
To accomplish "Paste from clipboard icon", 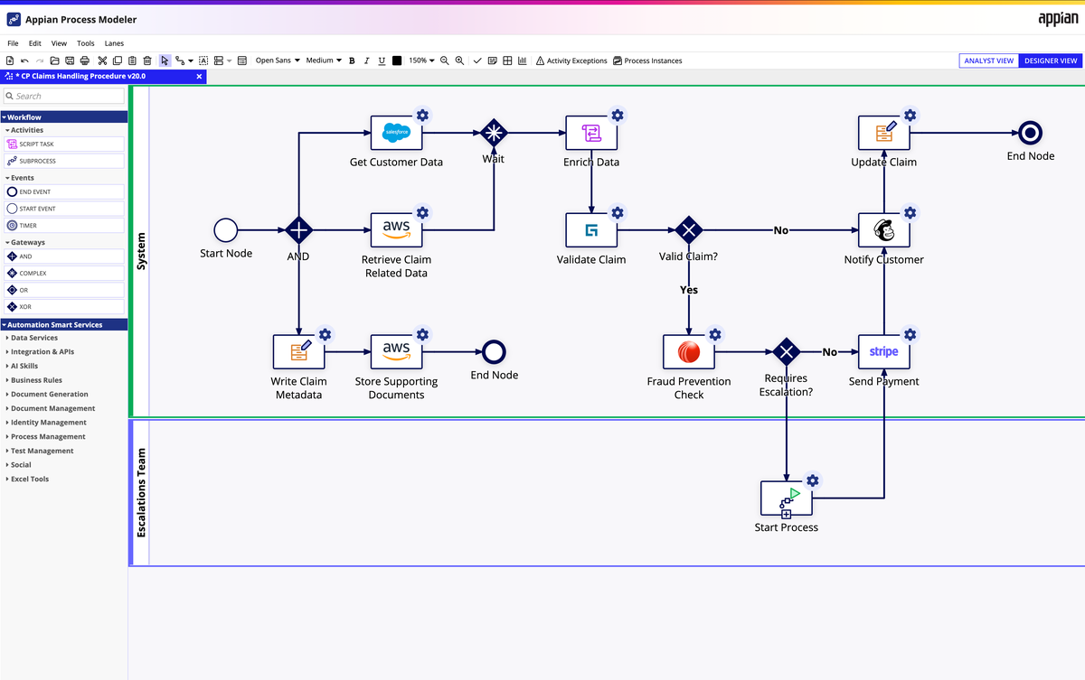I will point(132,61).
